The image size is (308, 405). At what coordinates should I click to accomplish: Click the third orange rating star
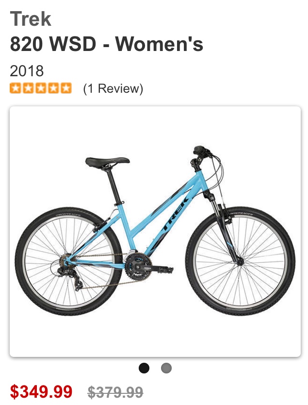(41, 88)
